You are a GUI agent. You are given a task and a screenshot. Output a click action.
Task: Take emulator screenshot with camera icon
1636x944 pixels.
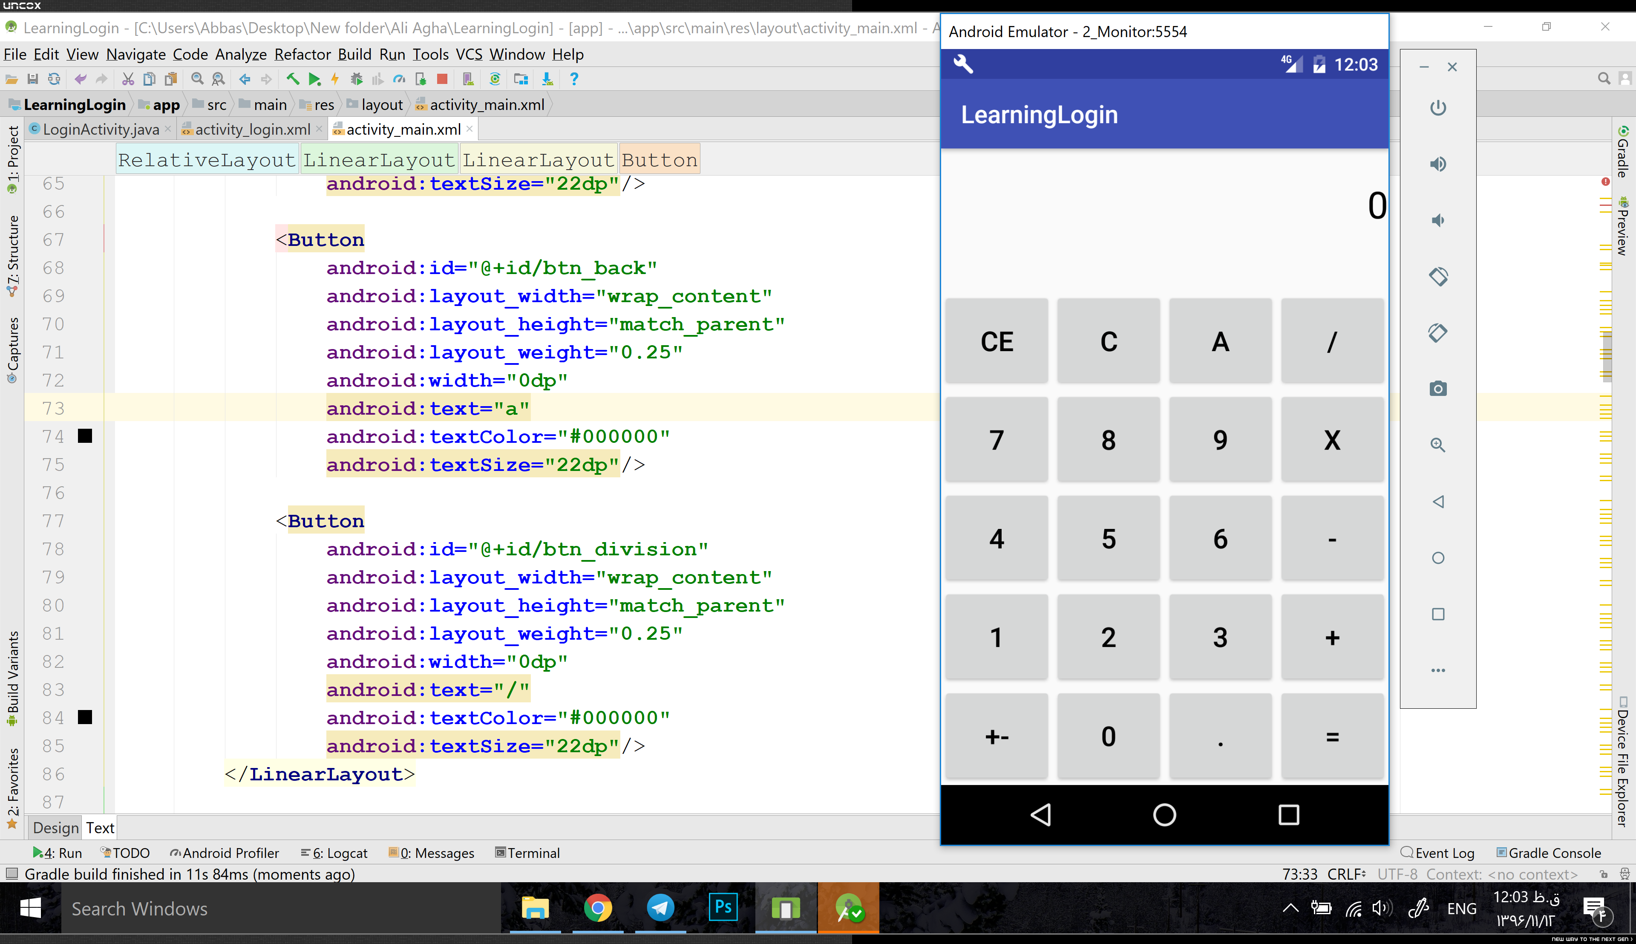click(x=1438, y=389)
